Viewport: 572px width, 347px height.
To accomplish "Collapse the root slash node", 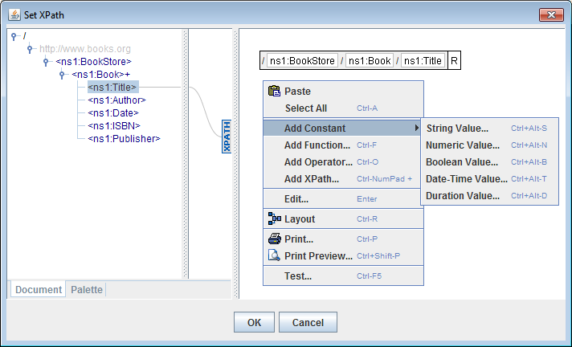I will (15, 36).
